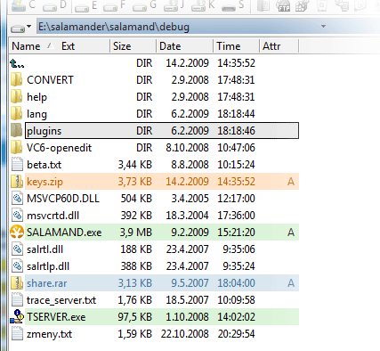Sort files by the Ext column
This screenshot has height=351, width=380.
pyautogui.click(x=68, y=46)
